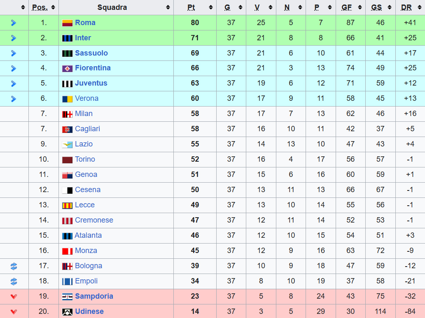Click Cagliari's flag icon
The height and width of the screenshot is (318, 425).
click(x=67, y=130)
